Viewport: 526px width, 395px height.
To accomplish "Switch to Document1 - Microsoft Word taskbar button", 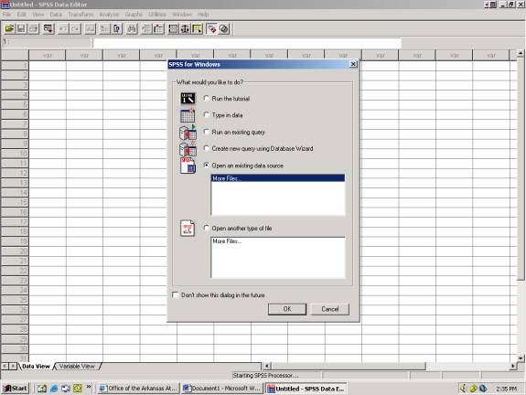I will pyautogui.click(x=222, y=389).
